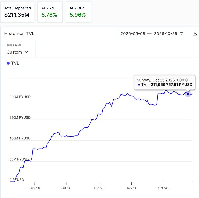Click the Historical TVL heading
The height and width of the screenshot is (198, 199).
pos(19,33)
